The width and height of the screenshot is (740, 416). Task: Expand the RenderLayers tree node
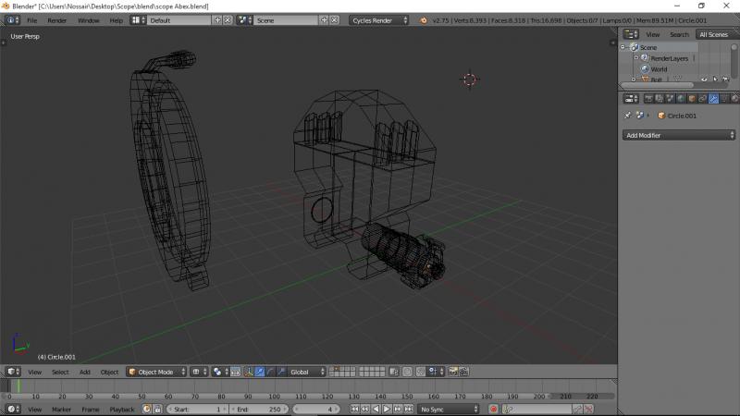(x=635, y=58)
